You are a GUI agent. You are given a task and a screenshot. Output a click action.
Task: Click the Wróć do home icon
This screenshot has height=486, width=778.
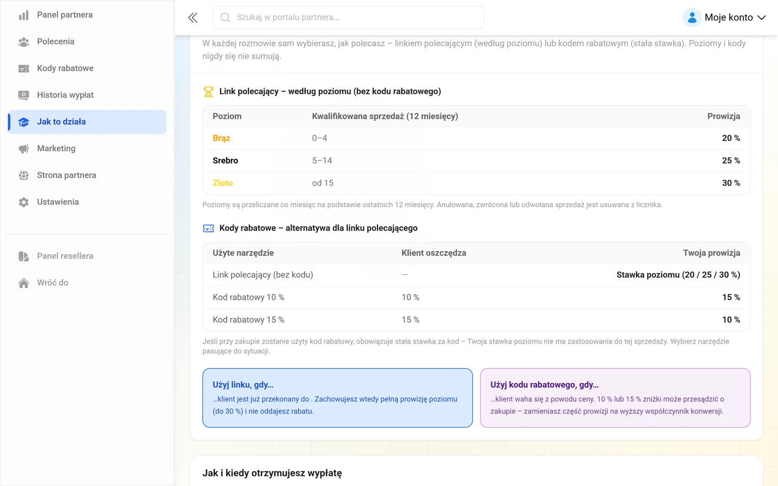click(24, 283)
